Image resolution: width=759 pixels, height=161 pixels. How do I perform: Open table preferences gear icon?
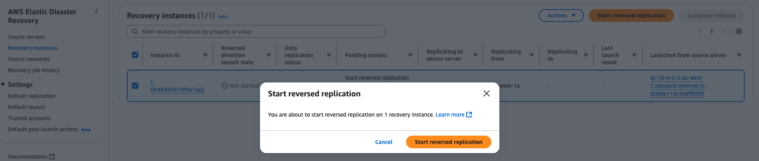click(739, 31)
